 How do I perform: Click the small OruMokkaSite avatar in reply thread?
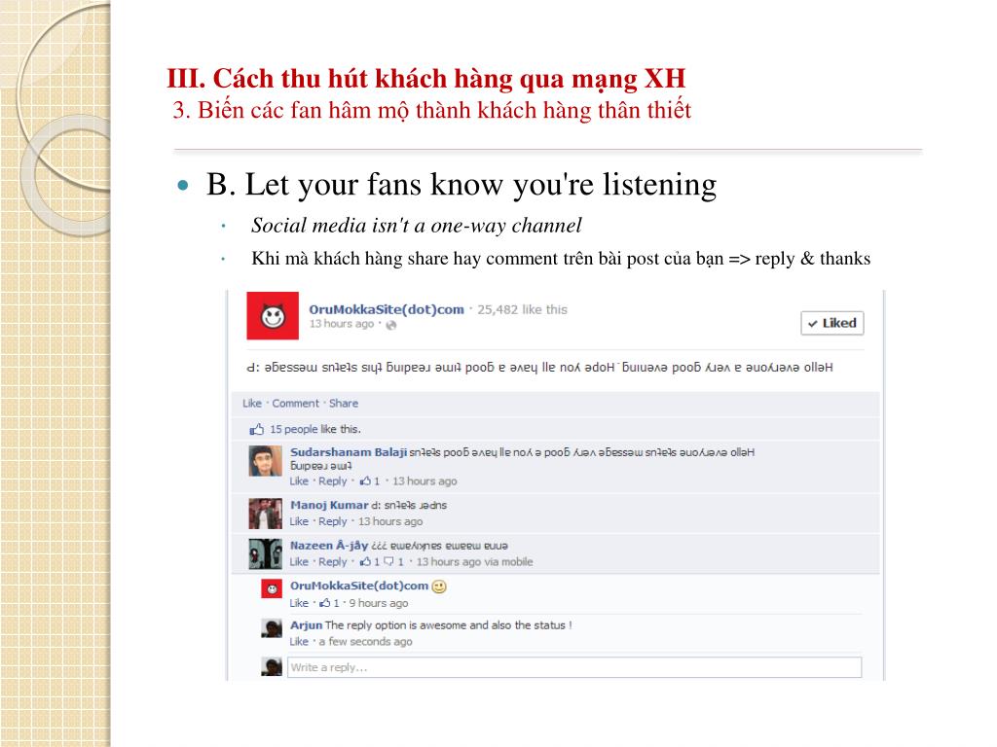pos(272,588)
